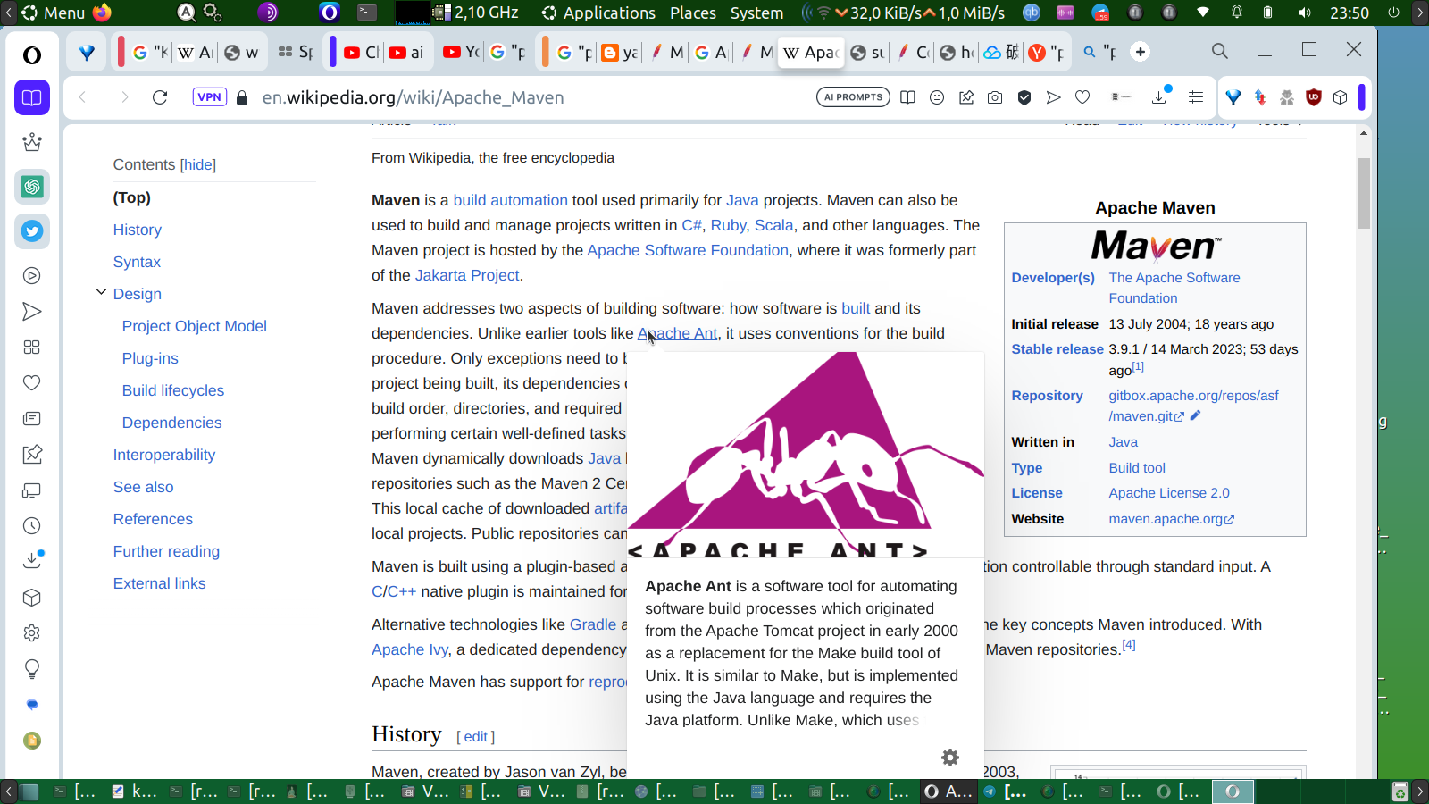Open a new tab with plus button
This screenshot has height=804, width=1429.
click(1141, 52)
